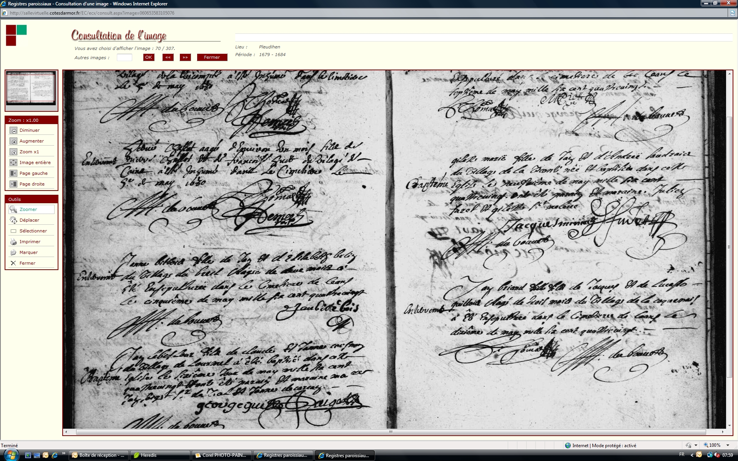Select the Zoom x1 icon

(13, 152)
